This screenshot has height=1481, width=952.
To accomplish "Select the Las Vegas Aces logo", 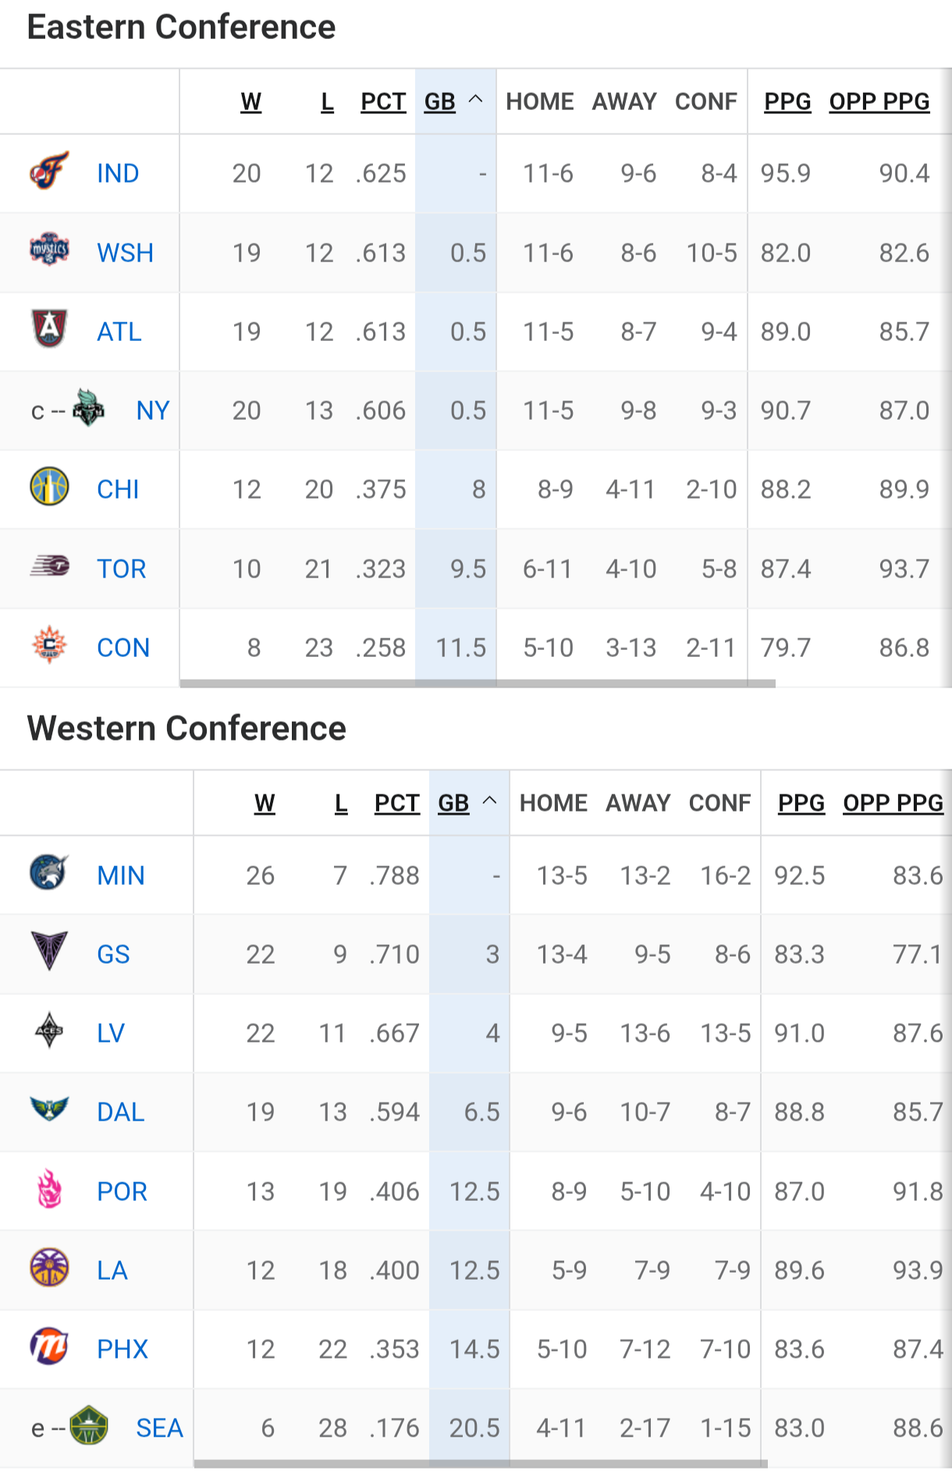I will [49, 1031].
